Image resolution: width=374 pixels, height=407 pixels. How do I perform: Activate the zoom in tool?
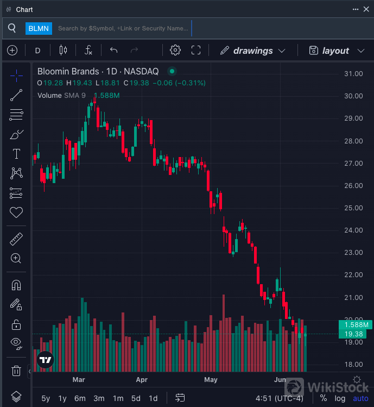coord(16,259)
